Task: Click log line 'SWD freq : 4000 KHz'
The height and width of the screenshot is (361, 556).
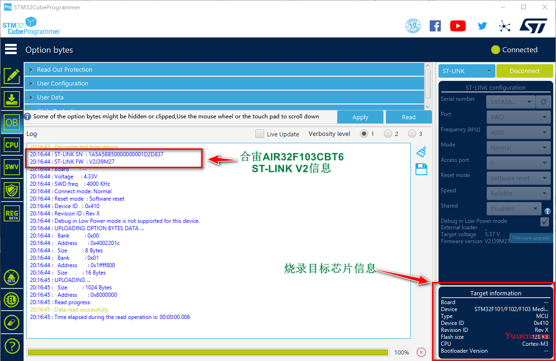Action: click(70, 184)
